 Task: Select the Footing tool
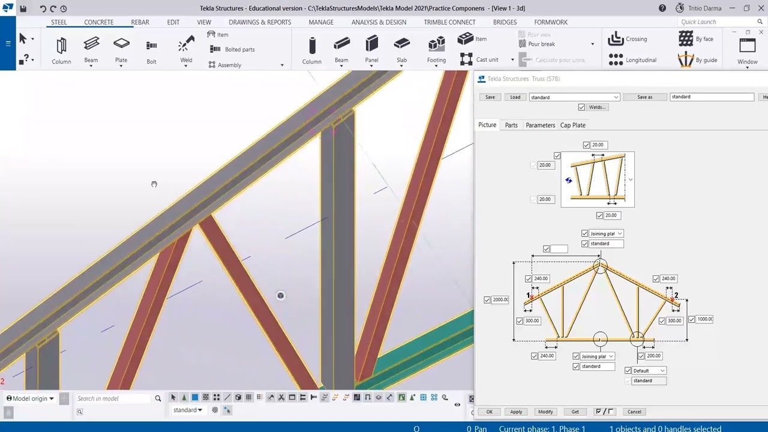[436, 50]
